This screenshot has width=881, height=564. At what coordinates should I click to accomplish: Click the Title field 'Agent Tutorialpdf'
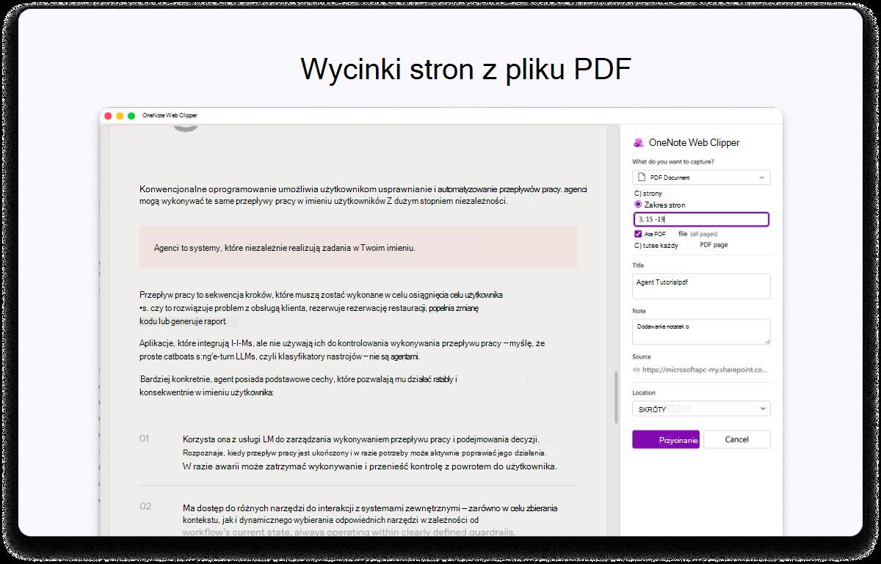(701, 286)
